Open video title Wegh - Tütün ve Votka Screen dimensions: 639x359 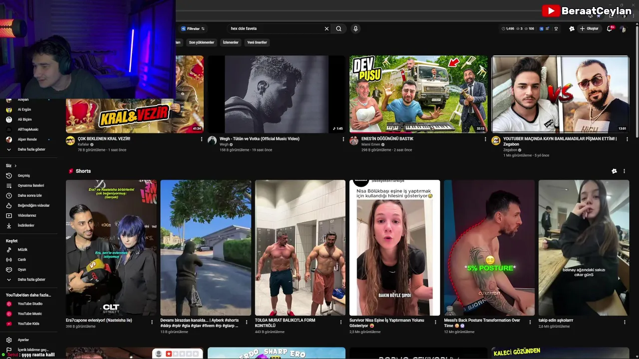click(260, 139)
